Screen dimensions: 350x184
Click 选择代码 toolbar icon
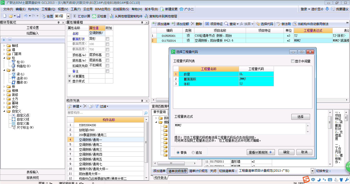(x=258, y=24)
